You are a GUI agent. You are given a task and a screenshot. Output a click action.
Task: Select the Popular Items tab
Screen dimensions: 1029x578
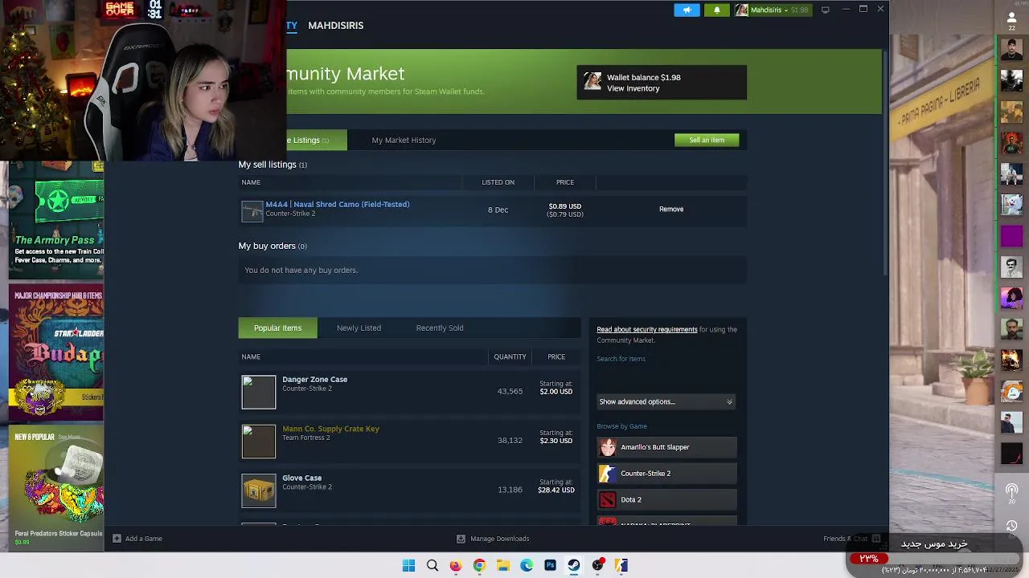point(277,328)
